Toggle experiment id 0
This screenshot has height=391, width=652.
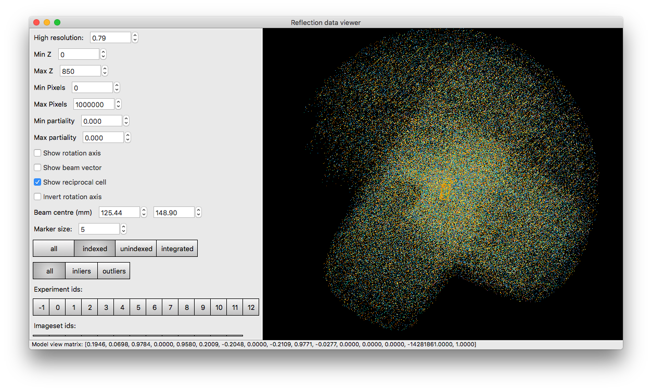point(57,307)
